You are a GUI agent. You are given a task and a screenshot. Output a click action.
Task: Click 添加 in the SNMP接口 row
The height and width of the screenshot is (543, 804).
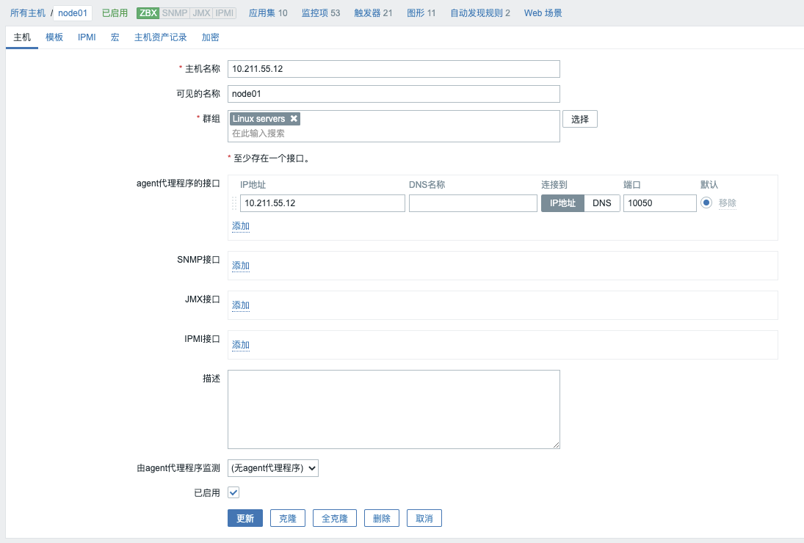pyautogui.click(x=241, y=266)
